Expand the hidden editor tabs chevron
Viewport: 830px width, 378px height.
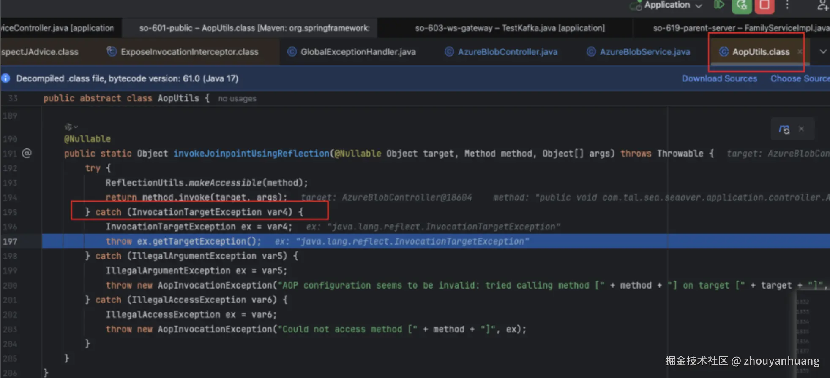(x=822, y=51)
